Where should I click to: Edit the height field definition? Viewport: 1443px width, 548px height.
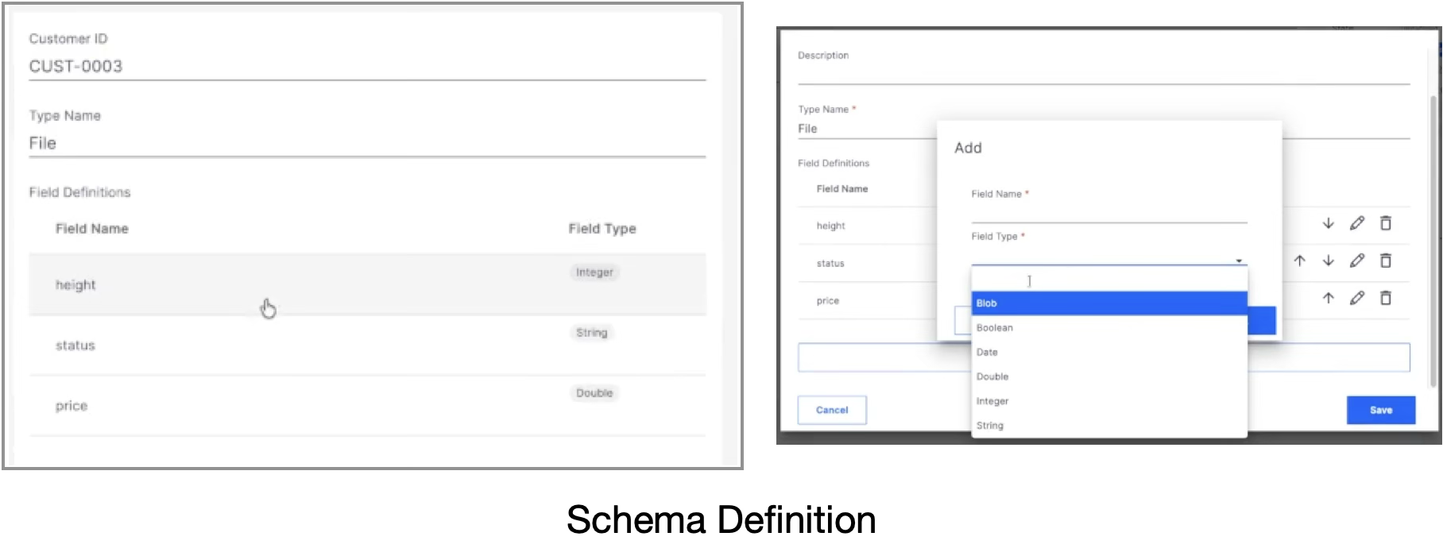click(x=1357, y=223)
